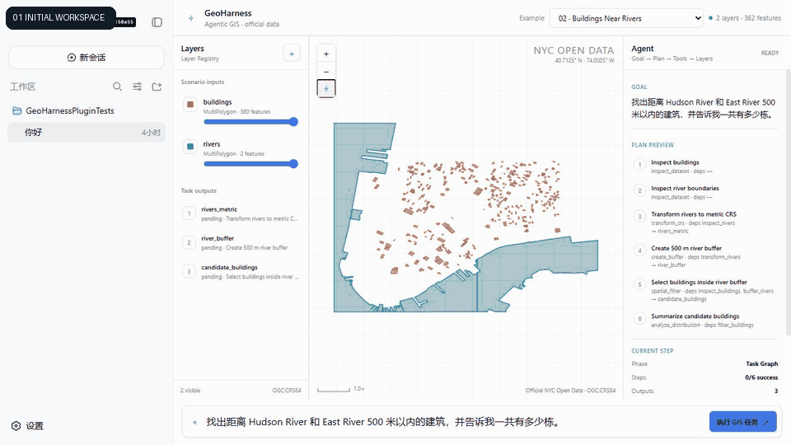
Task: Click the GeoHarness logo icon
Action: point(191,18)
